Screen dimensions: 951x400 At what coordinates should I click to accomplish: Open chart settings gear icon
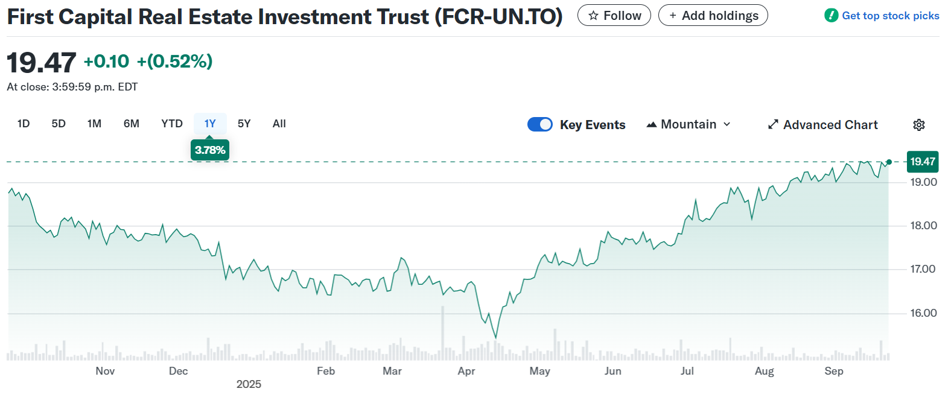(x=918, y=125)
